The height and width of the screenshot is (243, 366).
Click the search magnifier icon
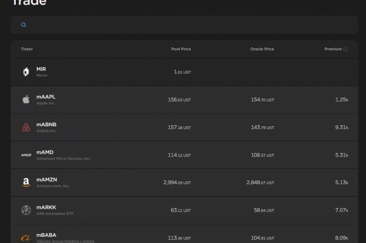(x=24, y=25)
